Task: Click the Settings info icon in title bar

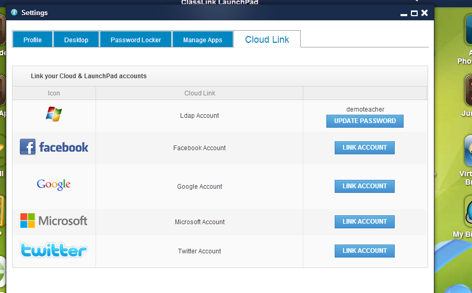Action: coord(14,13)
